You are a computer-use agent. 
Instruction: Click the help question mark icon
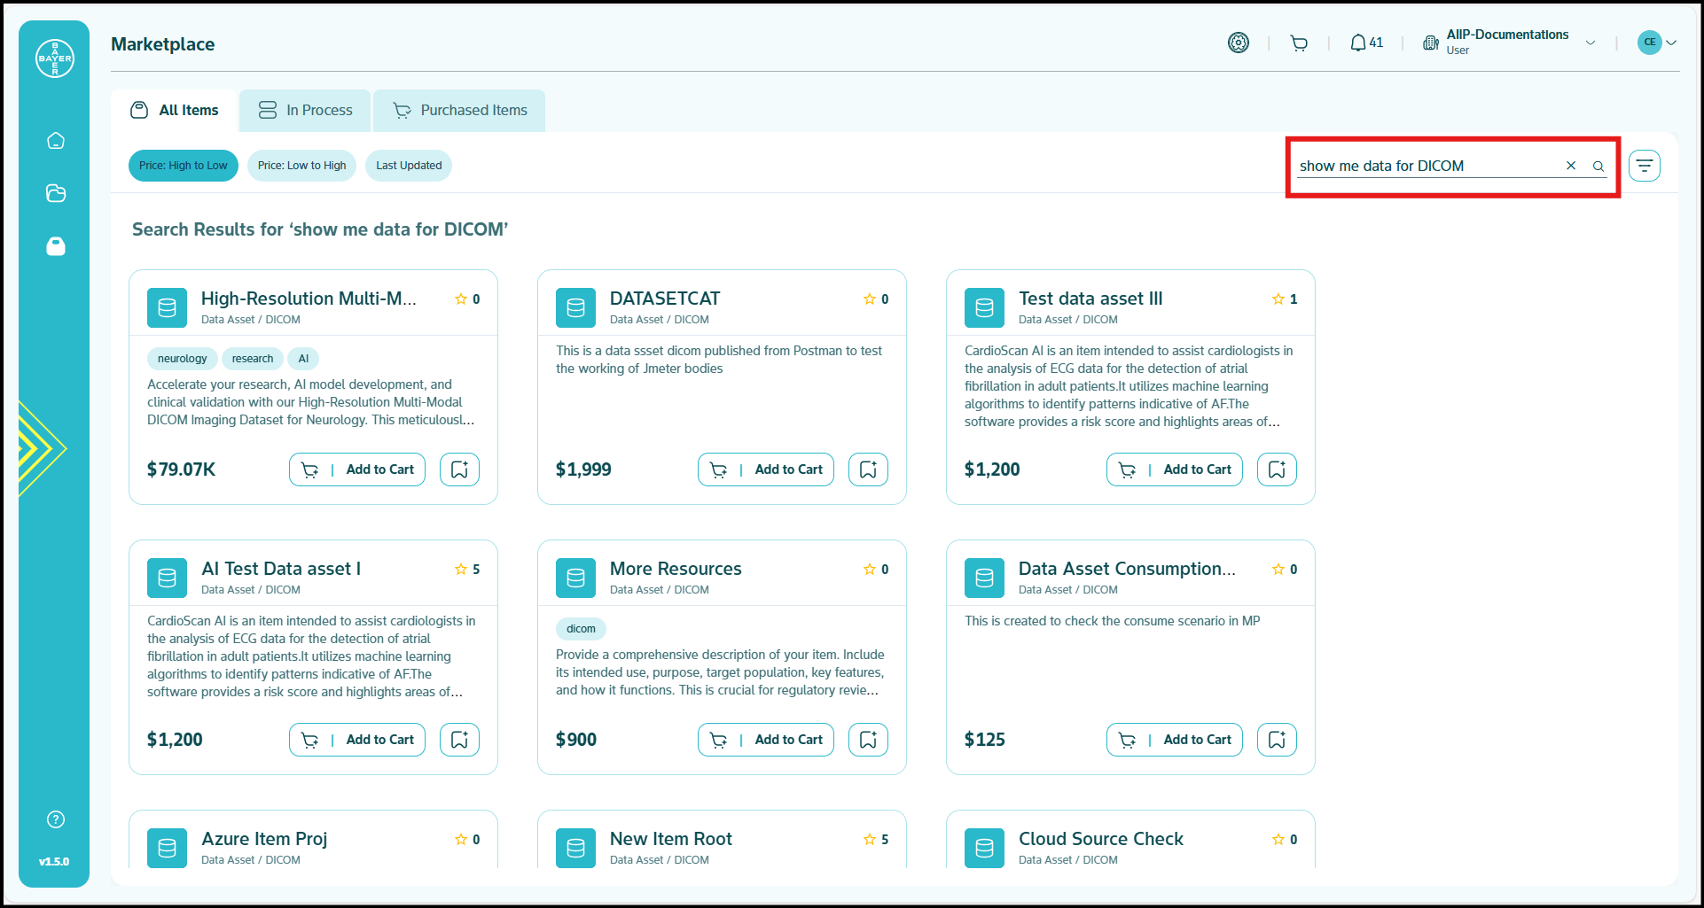(56, 819)
